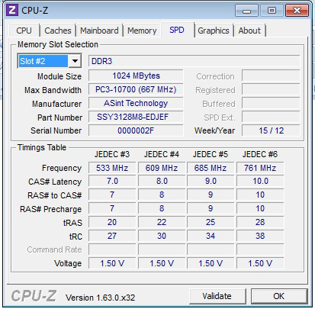Click the 609 MHz frequency cell
Image resolution: width=315 pixels, height=309 pixels.
click(162, 168)
